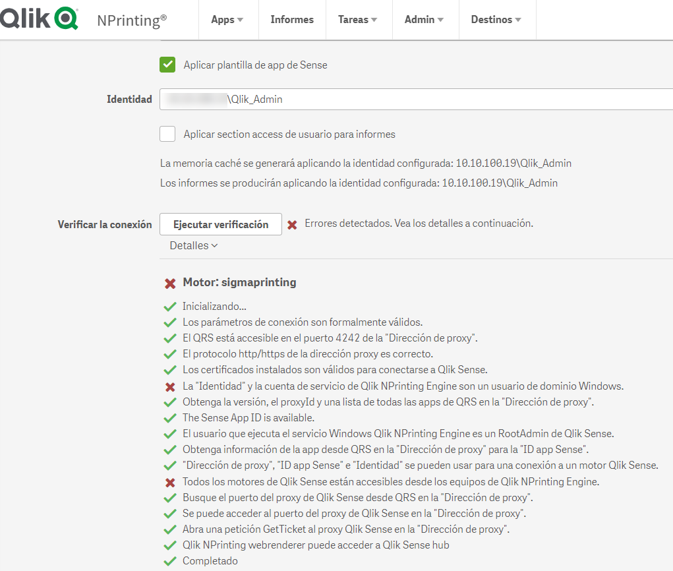The width and height of the screenshot is (673, 571).
Task: Click check icon for certificados instalados row
Action: point(170,370)
